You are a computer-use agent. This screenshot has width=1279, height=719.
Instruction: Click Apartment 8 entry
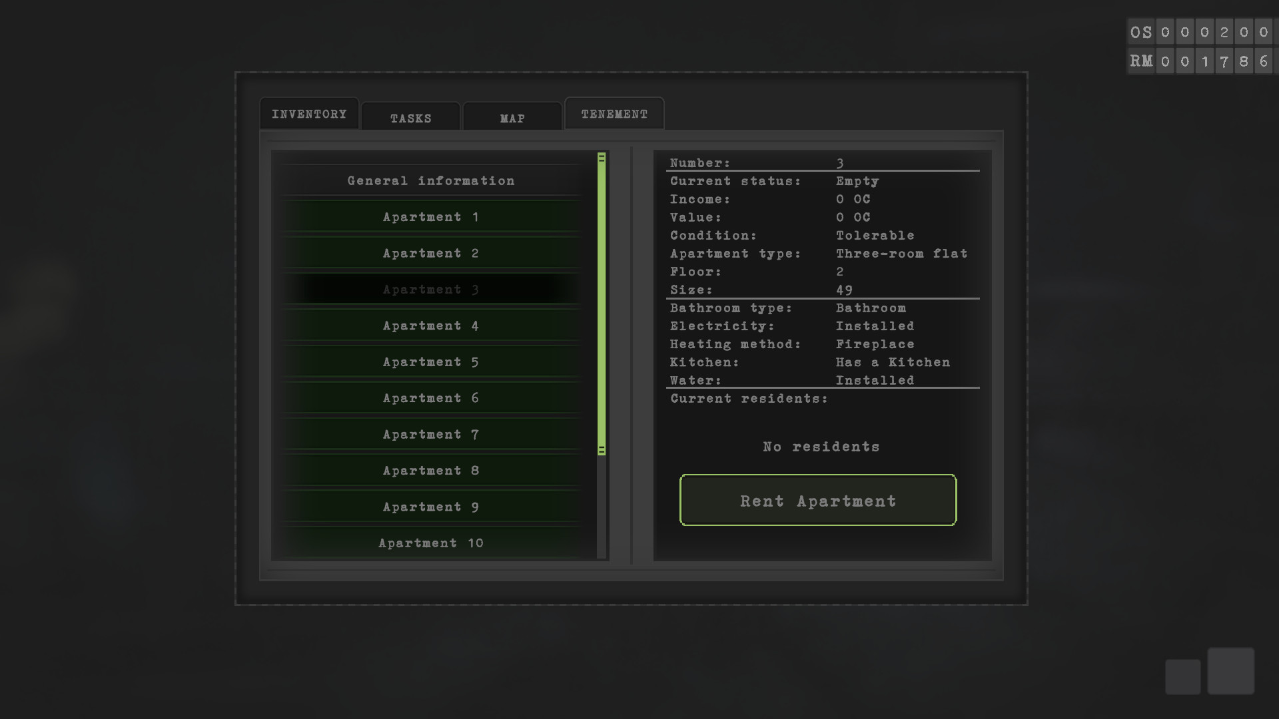click(x=430, y=471)
